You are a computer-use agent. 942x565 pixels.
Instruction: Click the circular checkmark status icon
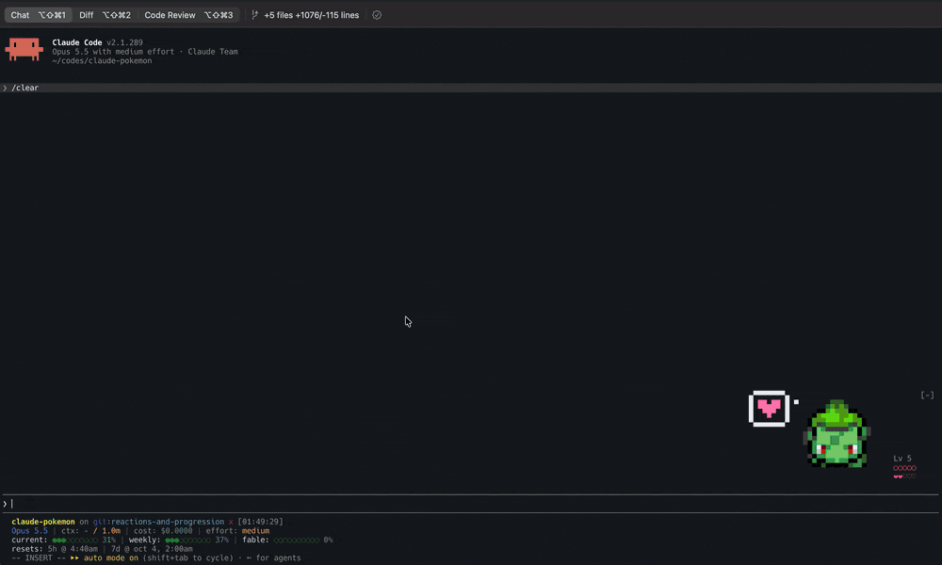click(377, 15)
